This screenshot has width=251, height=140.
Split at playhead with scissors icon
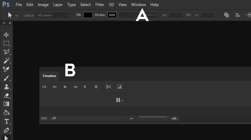[108, 87]
